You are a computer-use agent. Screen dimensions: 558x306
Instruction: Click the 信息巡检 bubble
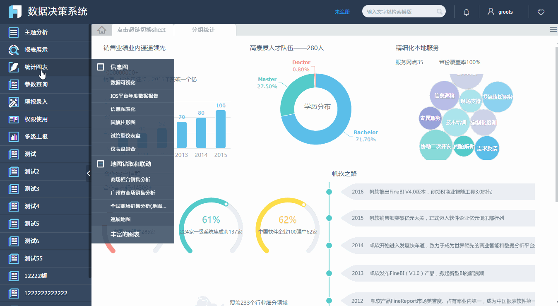tap(444, 96)
